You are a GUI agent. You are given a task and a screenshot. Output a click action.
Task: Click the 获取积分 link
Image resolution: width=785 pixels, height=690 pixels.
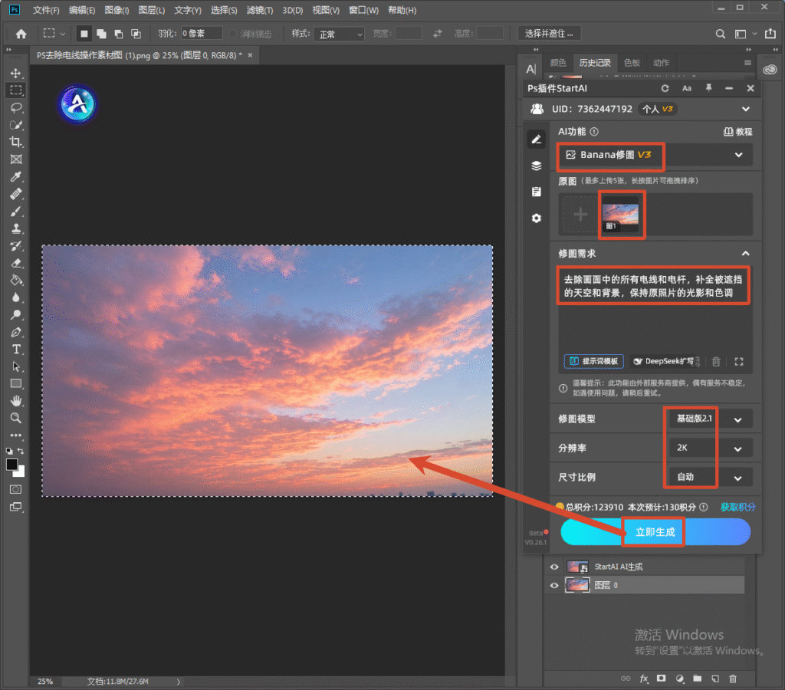tap(737, 508)
